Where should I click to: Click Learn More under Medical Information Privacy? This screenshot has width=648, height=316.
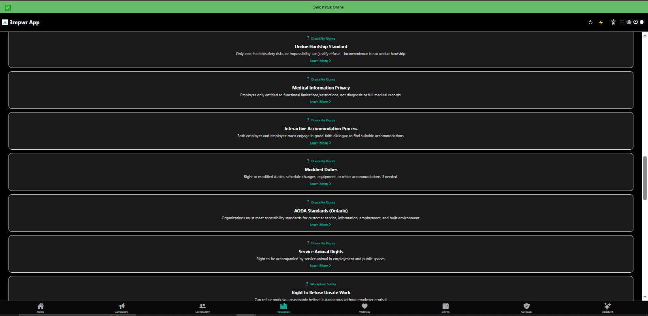[320, 102]
